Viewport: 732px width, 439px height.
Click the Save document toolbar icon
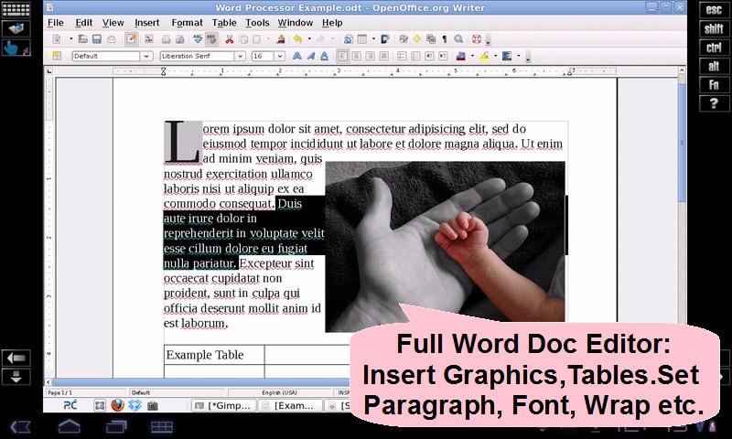(96, 39)
